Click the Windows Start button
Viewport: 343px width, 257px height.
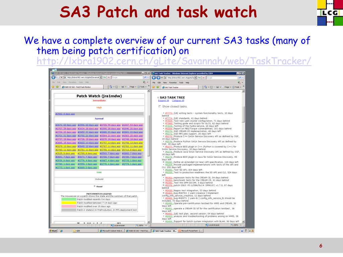(x=53, y=231)
